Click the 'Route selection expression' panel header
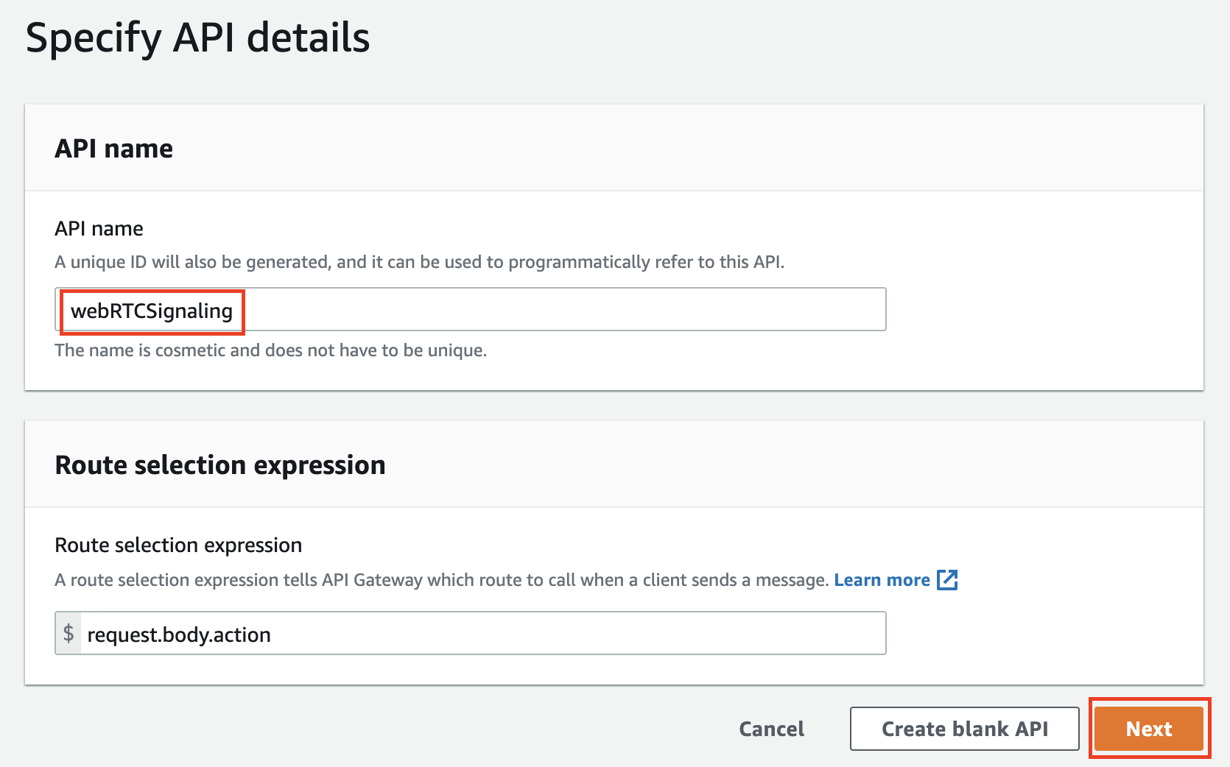 pyautogui.click(x=220, y=465)
